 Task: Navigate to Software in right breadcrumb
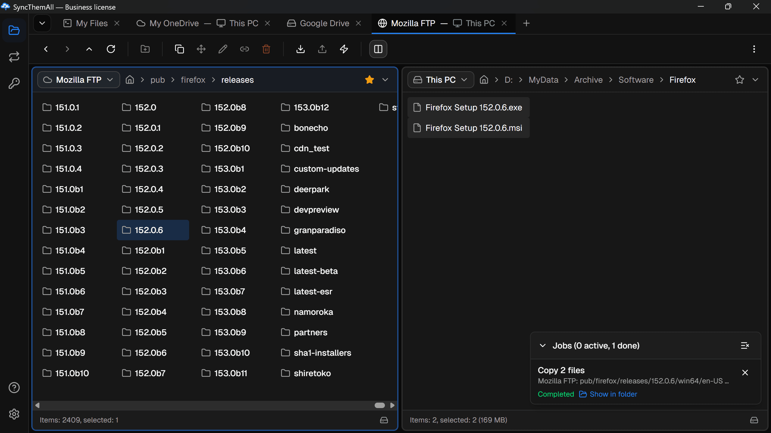pos(636,80)
